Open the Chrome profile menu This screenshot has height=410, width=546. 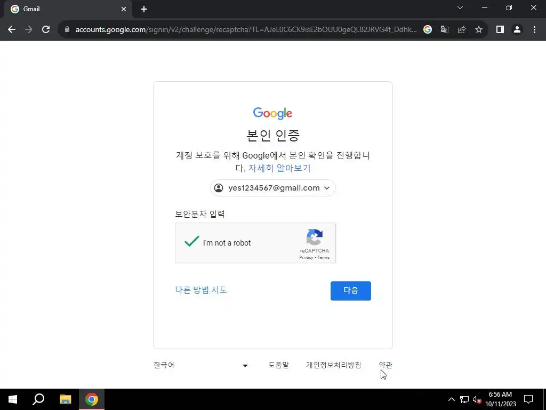pyautogui.click(x=517, y=30)
